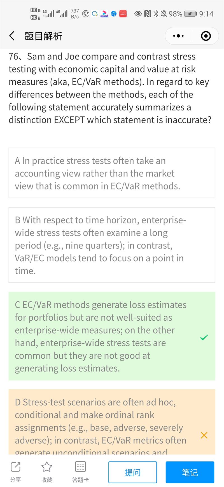
Task: Tap the battery indicator in status bar
Action: (x=190, y=14)
